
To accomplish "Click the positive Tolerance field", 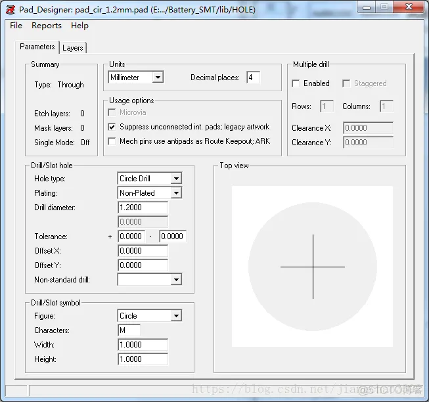I will (131, 236).
